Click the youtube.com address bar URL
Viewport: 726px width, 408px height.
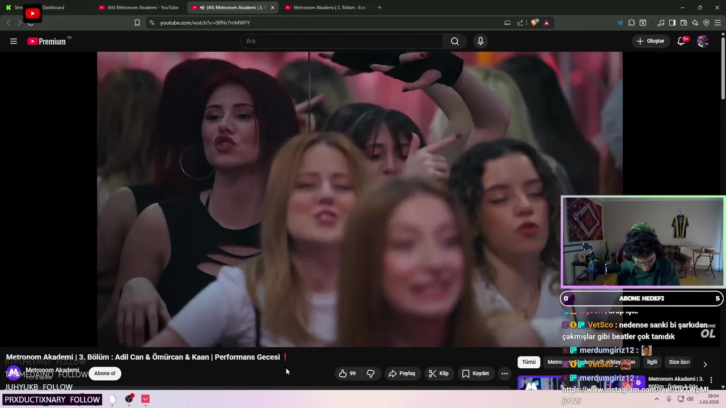pos(205,23)
